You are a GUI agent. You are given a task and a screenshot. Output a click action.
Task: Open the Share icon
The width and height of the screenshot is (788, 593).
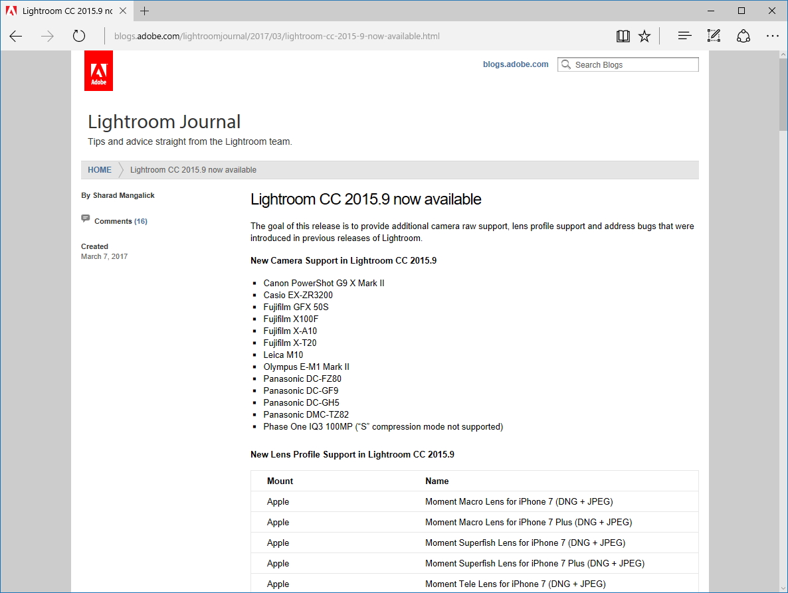(x=743, y=36)
